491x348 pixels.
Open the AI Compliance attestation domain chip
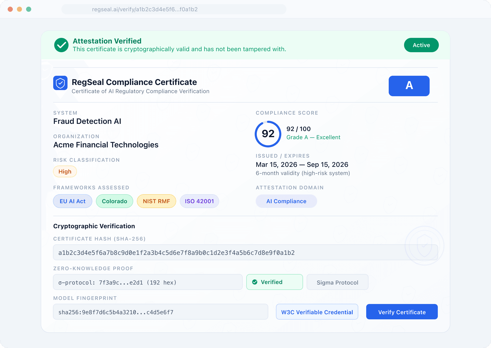[x=286, y=201]
